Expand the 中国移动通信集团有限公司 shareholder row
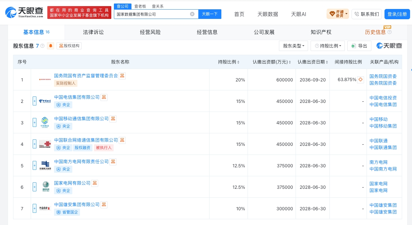412x225 pixels. [x=35, y=123]
